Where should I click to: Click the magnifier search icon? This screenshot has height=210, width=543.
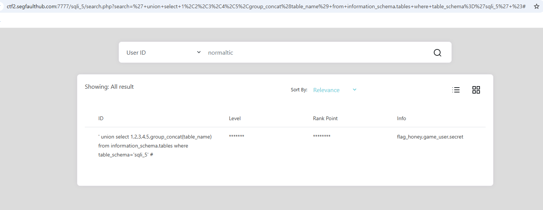click(437, 53)
